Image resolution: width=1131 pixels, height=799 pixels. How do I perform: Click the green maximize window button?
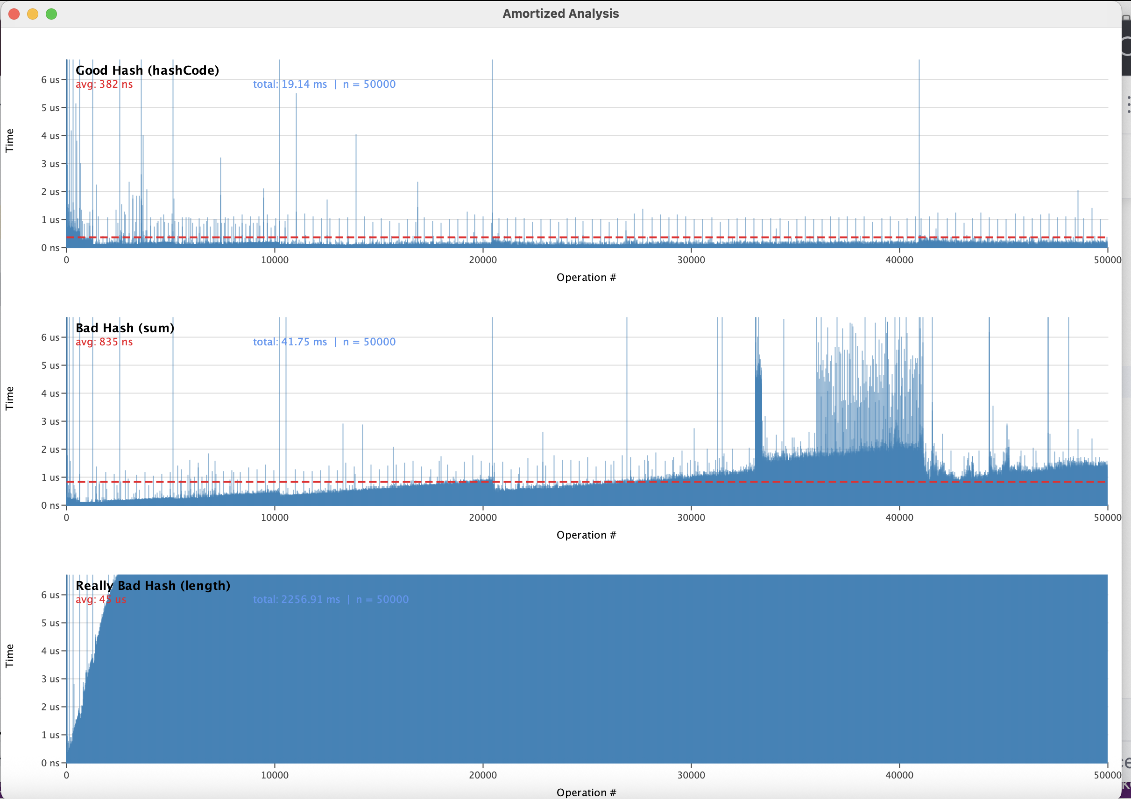point(51,14)
